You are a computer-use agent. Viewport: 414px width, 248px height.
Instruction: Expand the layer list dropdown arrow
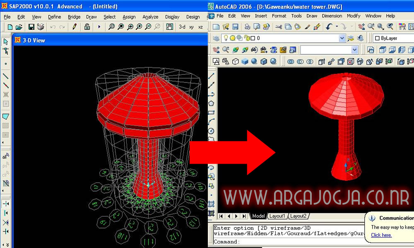coord(342,38)
